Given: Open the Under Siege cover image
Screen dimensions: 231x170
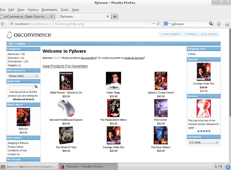Looking at the screenshot, I should 114,81.
